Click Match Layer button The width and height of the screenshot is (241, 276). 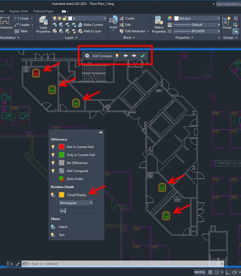(90, 31)
